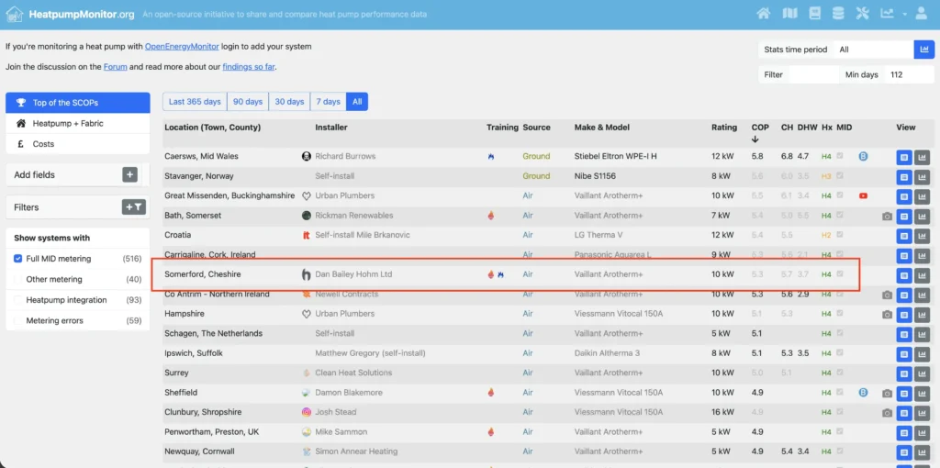The height and width of the screenshot is (468, 940).
Task: Open the 'findings so far' link
Action: tap(248, 67)
